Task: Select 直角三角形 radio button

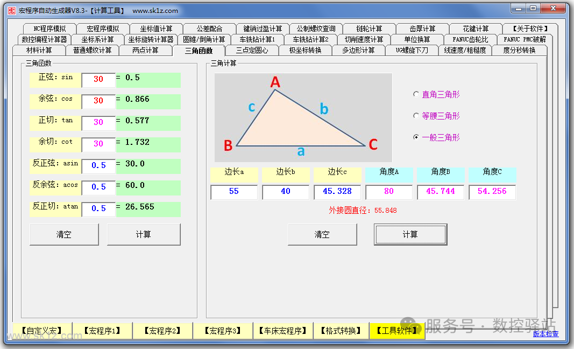Action: click(436, 95)
